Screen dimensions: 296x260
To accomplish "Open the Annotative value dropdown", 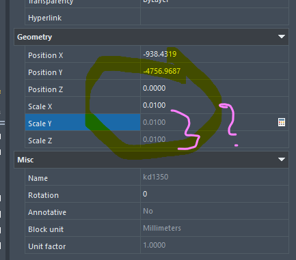I will [x=215, y=211].
